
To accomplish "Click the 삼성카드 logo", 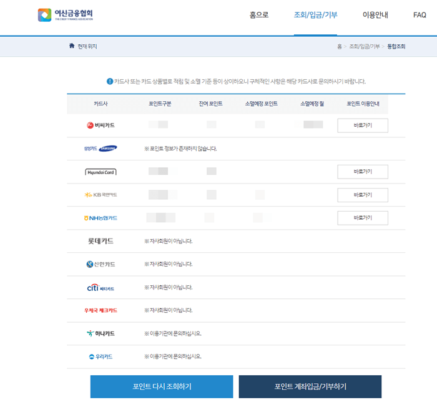I will click(101, 149).
